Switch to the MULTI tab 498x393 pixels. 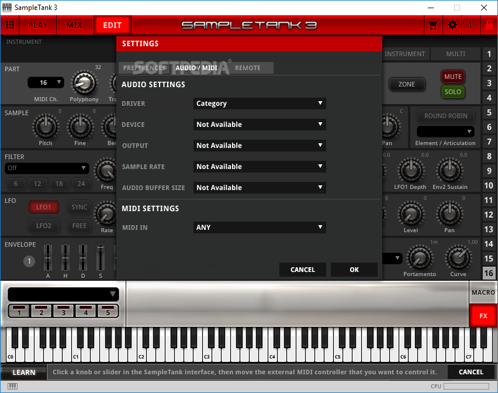coord(455,54)
